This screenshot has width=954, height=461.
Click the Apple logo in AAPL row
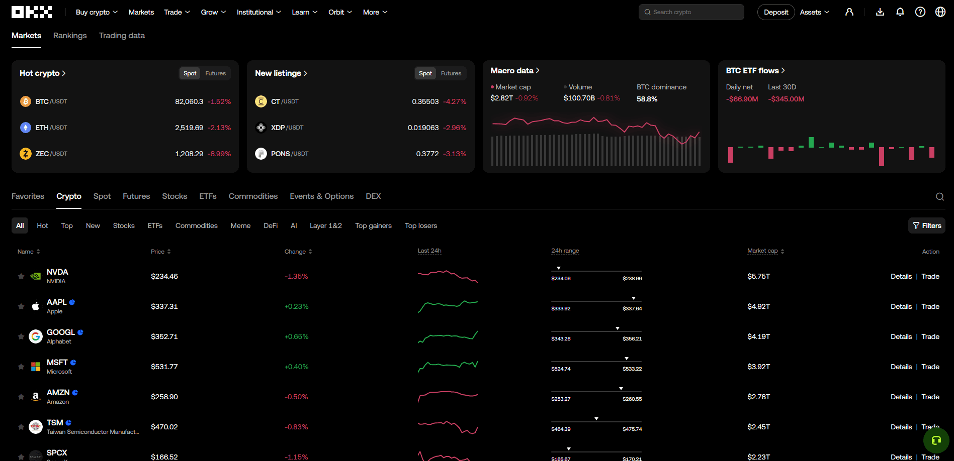point(36,306)
